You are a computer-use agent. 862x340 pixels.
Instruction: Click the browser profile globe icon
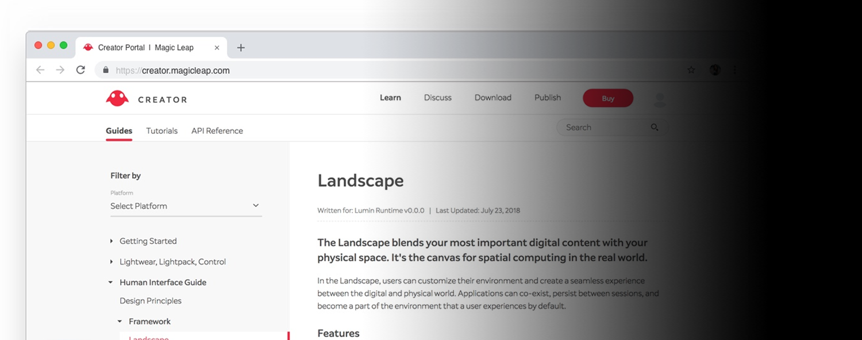715,70
